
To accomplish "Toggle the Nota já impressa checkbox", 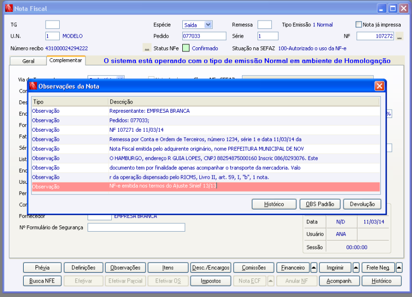I will [x=358, y=24].
